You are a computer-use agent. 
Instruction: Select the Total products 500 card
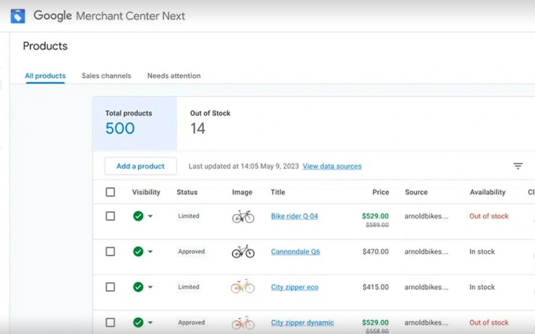(135, 123)
